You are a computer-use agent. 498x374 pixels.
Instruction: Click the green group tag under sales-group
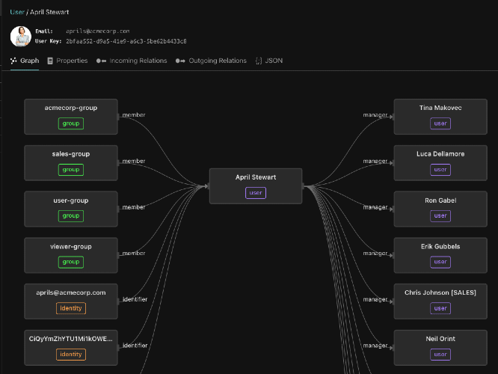point(71,169)
